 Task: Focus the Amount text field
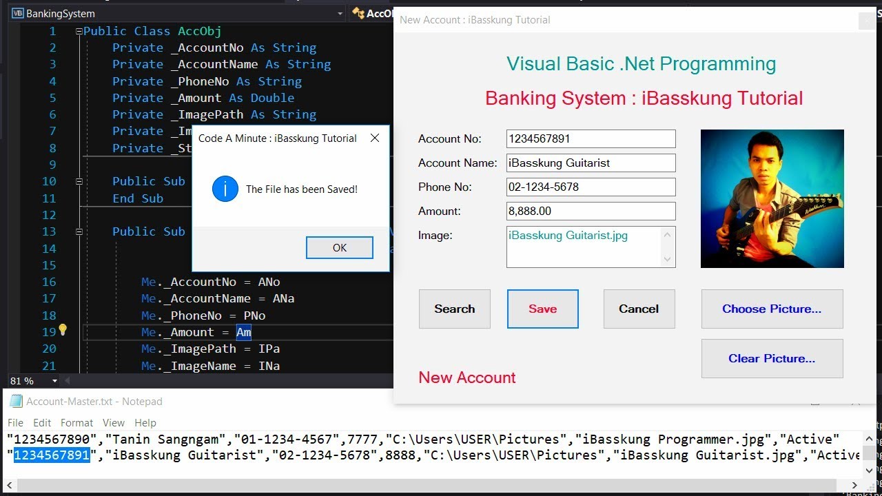[x=591, y=211]
